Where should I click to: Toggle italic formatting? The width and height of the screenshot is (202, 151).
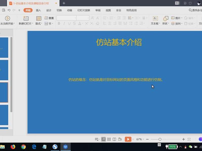click(64, 23)
